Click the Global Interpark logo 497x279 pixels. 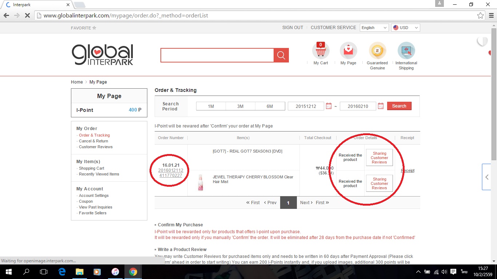[103, 55]
